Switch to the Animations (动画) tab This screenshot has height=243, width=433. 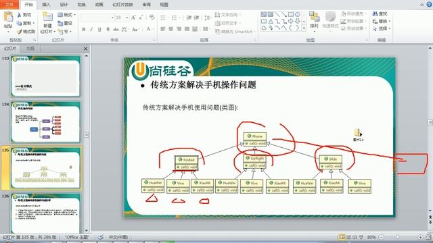(x=99, y=5)
